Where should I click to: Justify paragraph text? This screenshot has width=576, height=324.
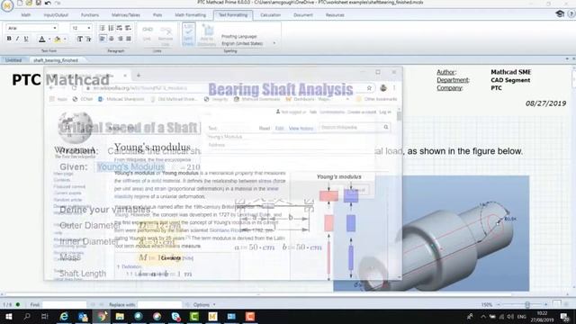coord(129,39)
